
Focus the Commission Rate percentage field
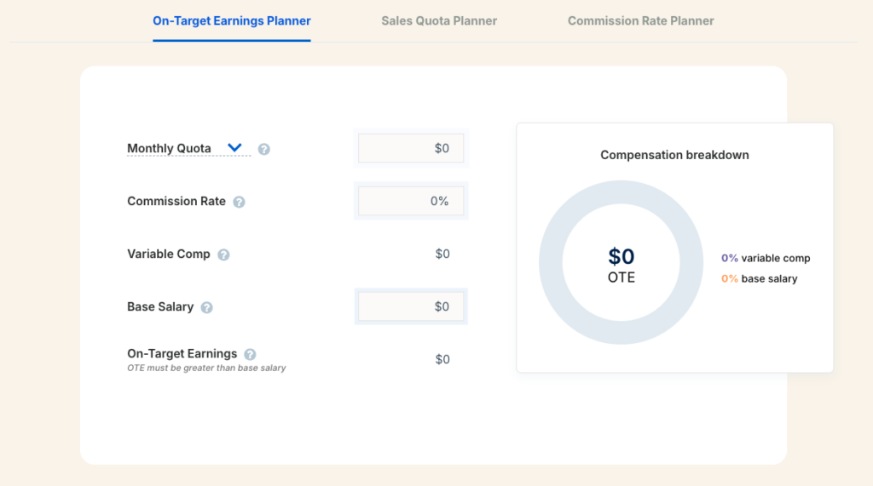411,202
